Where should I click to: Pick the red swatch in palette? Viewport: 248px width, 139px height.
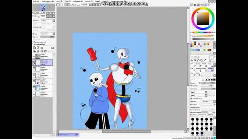click(x=199, y=44)
